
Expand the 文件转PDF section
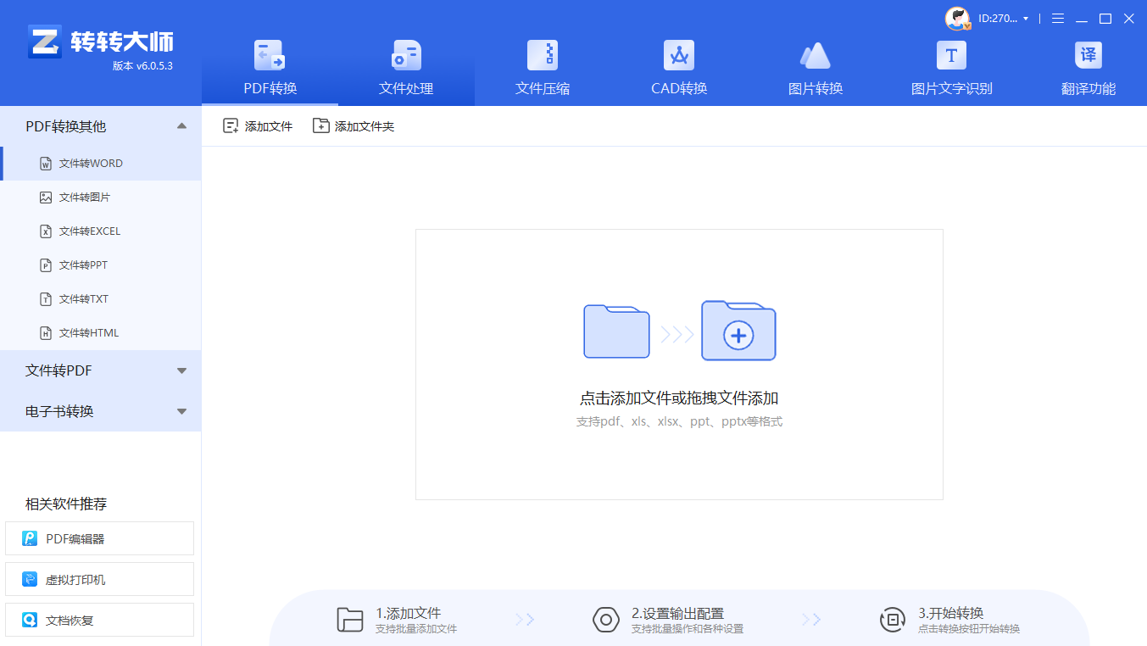[181, 370]
